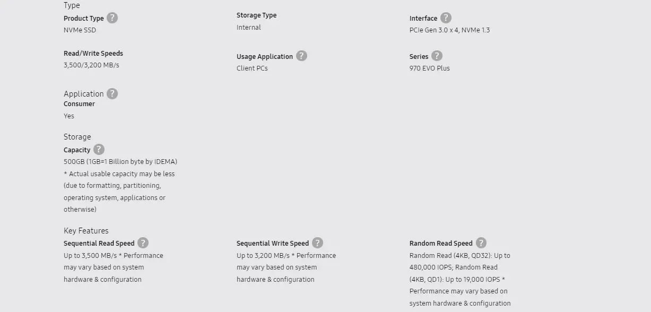Image resolution: width=651 pixels, height=312 pixels.
Task: Click the Application section help icon
Action: point(112,94)
